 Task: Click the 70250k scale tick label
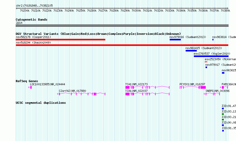pos(81,11)
